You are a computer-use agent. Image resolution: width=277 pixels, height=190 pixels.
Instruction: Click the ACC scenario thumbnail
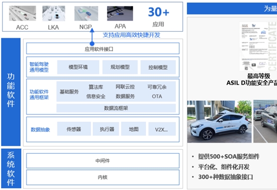23,13
